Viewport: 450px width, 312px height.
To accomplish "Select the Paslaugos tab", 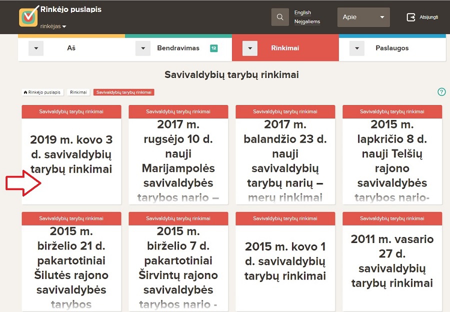I will (x=392, y=48).
